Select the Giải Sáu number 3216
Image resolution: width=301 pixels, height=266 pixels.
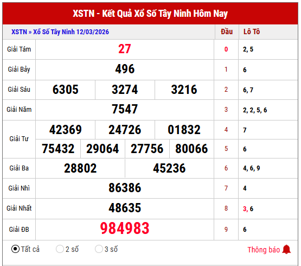click(184, 90)
